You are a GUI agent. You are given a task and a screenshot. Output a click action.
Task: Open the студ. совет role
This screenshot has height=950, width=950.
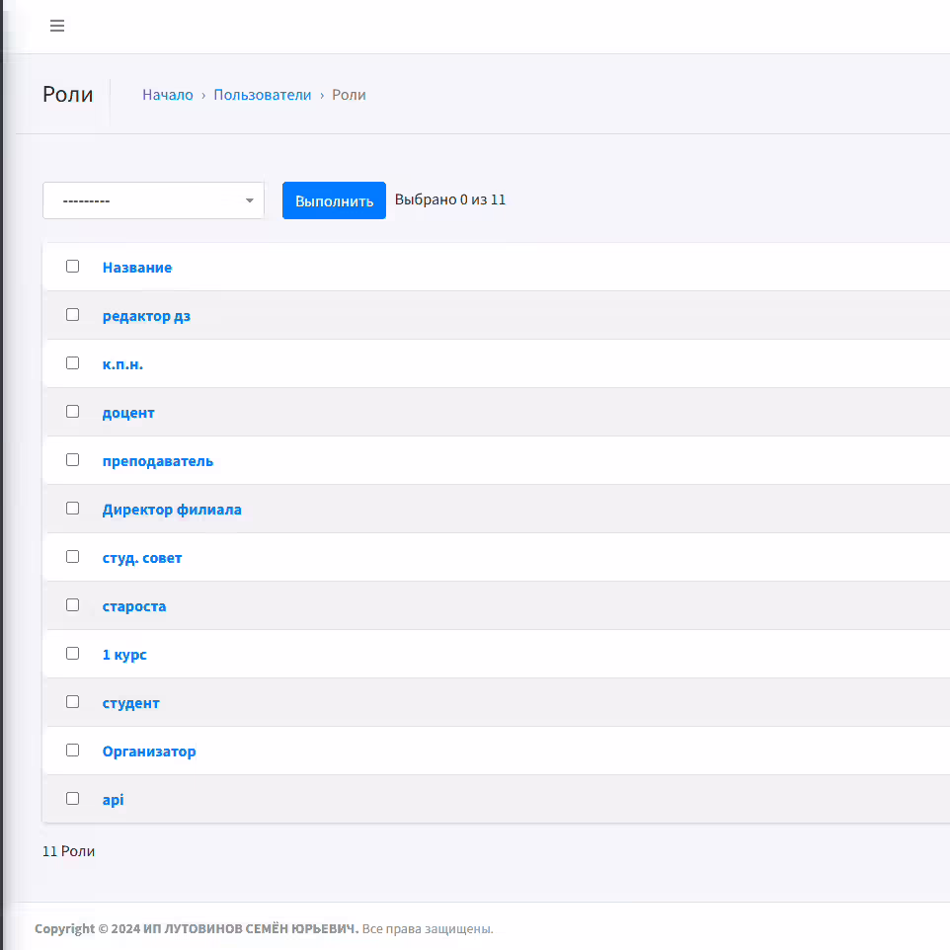142,559
